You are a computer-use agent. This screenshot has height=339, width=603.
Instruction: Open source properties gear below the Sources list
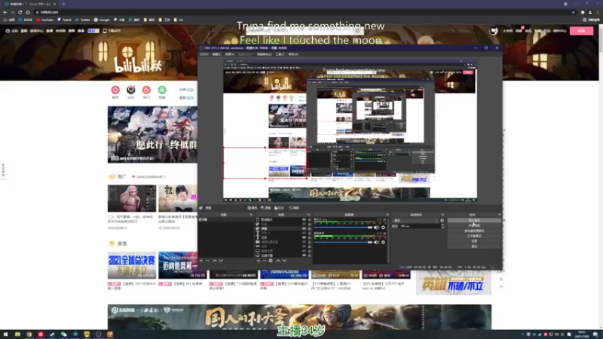[271, 261]
